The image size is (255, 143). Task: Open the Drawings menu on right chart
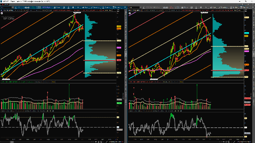tap(223, 8)
